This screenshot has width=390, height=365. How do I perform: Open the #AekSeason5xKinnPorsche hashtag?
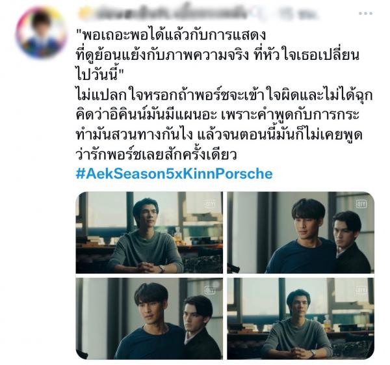pyautogui.click(x=174, y=174)
